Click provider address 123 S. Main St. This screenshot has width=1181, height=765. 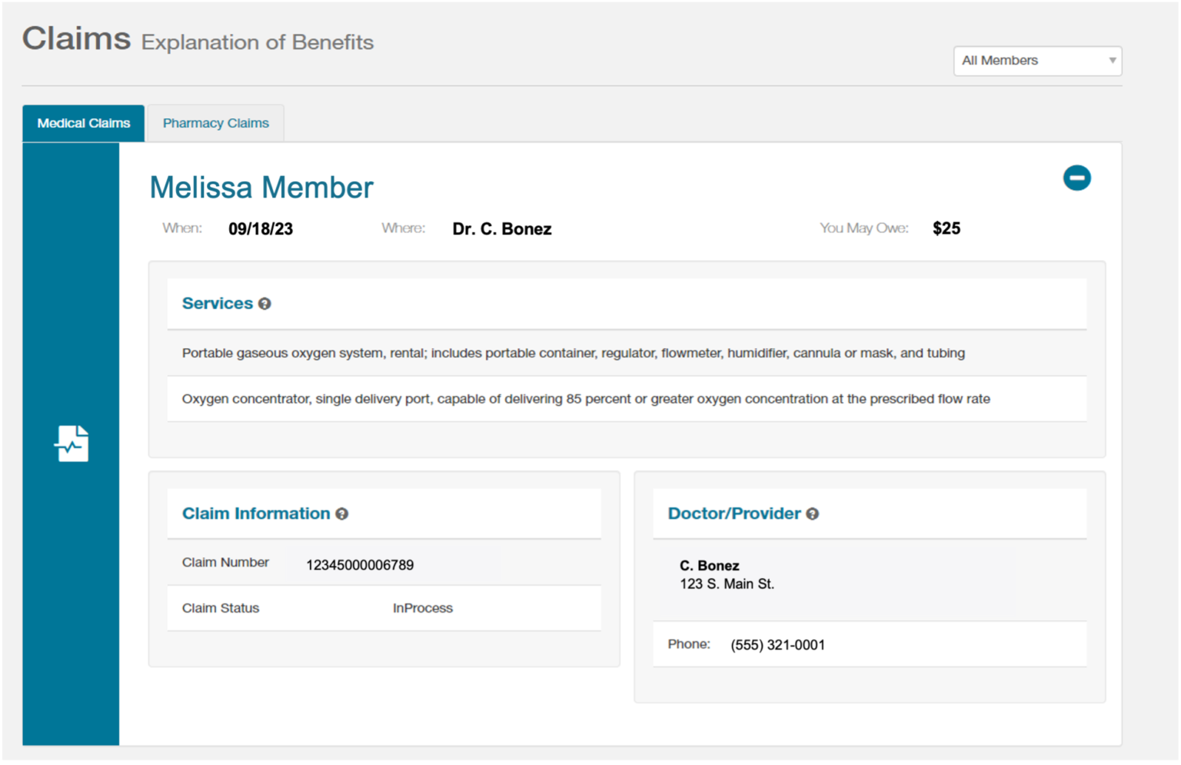[x=727, y=584]
